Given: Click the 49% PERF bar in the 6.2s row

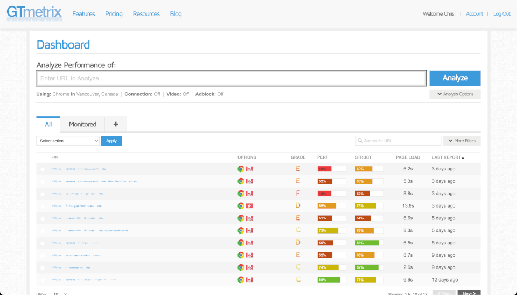Looking at the screenshot, I should (331, 169).
